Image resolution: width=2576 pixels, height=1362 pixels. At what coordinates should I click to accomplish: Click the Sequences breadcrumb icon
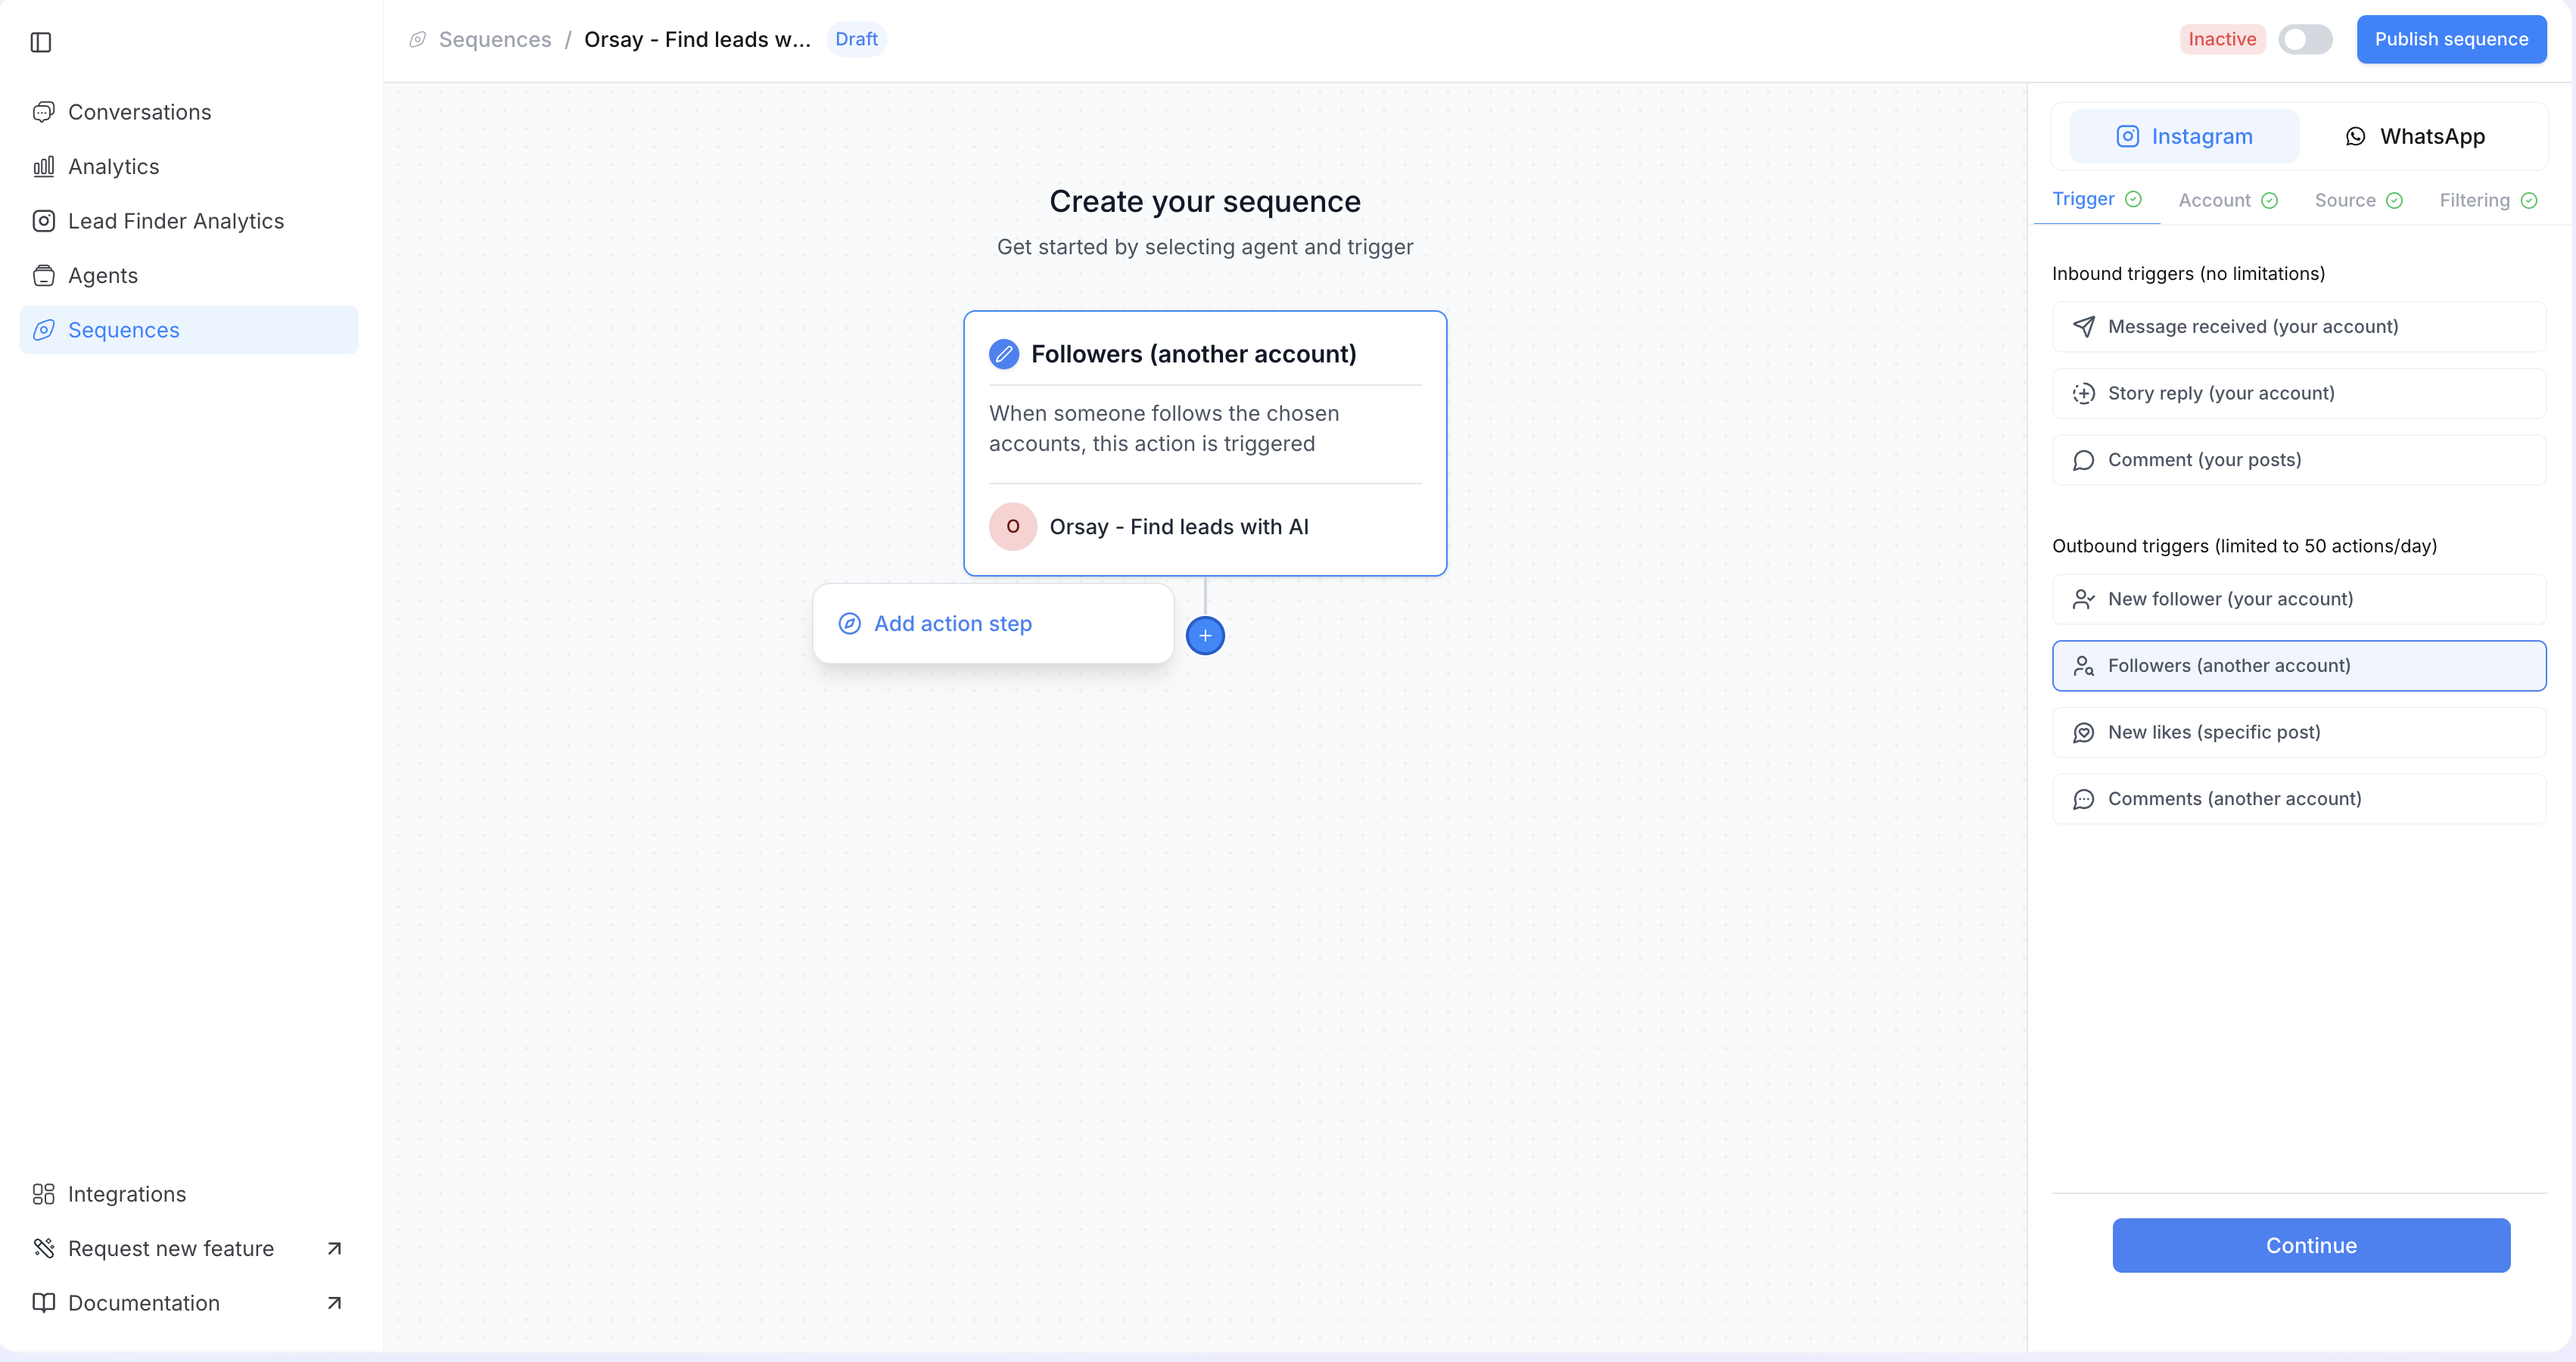point(418,40)
